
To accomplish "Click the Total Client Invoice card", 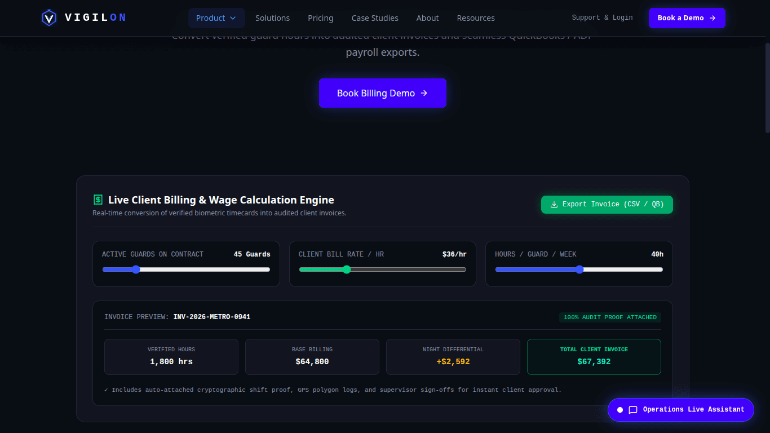I will (x=594, y=357).
